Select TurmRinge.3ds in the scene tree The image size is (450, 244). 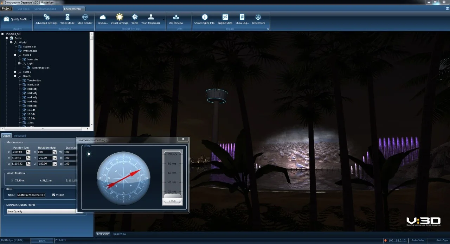[x=40, y=68]
